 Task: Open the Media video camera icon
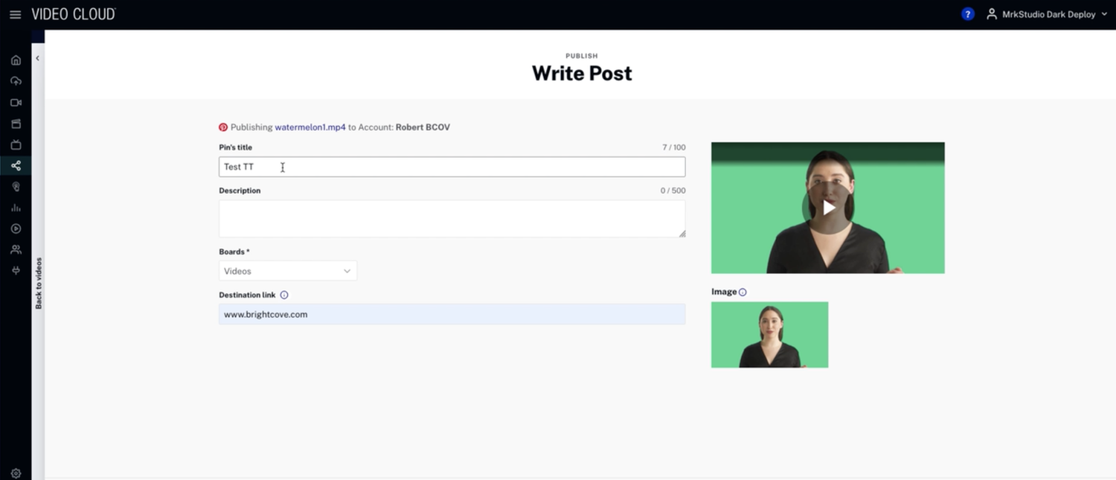[16, 103]
